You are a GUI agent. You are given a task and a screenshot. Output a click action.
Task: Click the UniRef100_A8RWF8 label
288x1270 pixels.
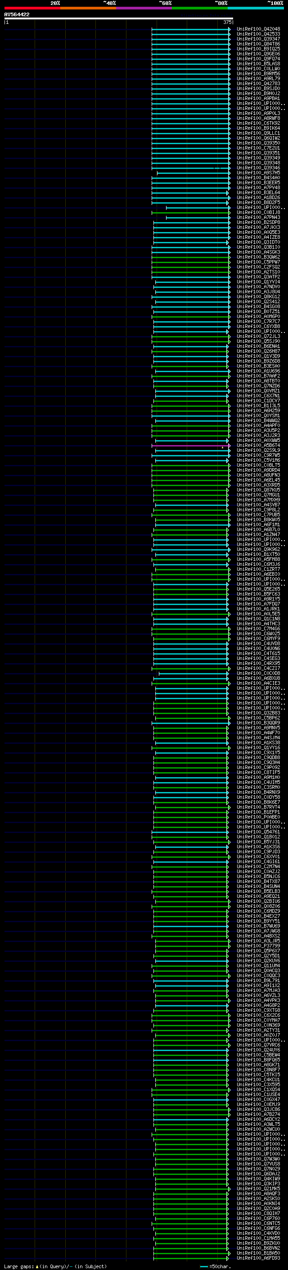[258, 118]
